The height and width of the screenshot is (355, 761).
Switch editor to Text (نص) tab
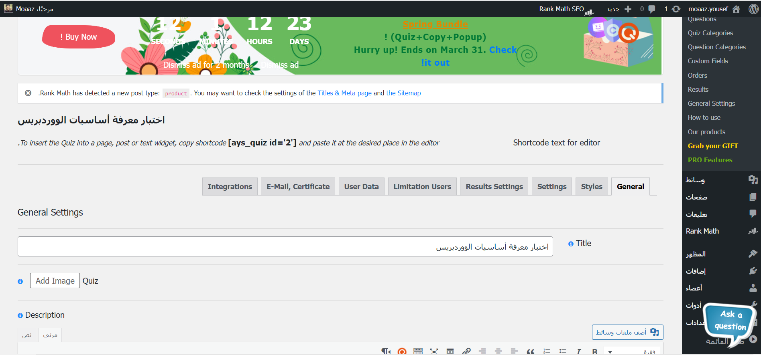[x=27, y=335]
